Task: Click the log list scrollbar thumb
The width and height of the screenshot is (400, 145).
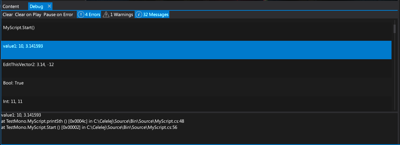Action: tap(394, 29)
